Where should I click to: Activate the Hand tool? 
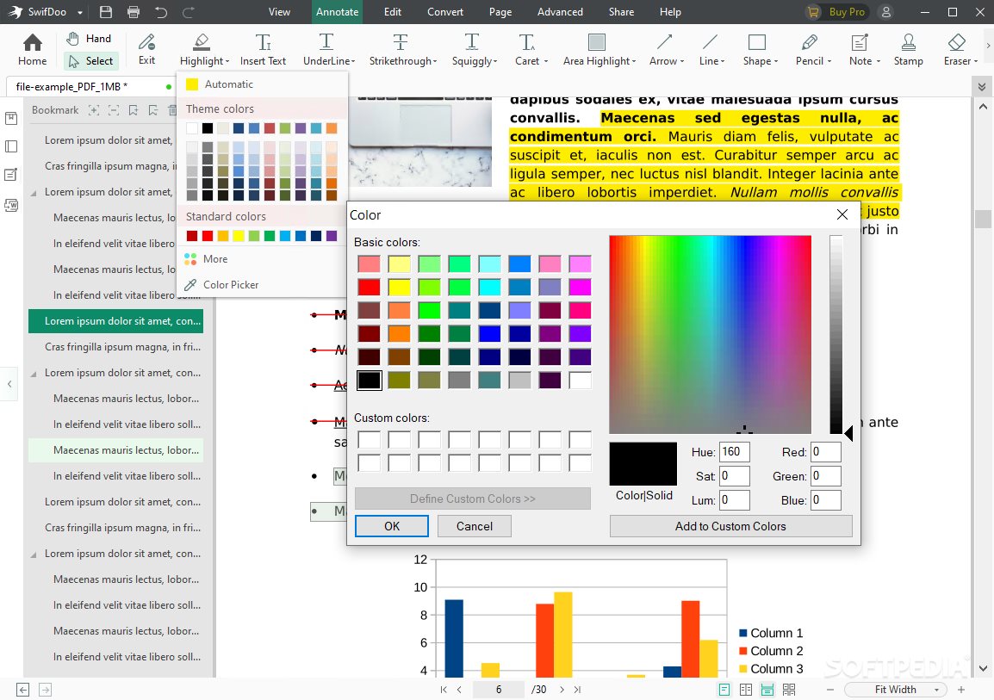(90, 39)
